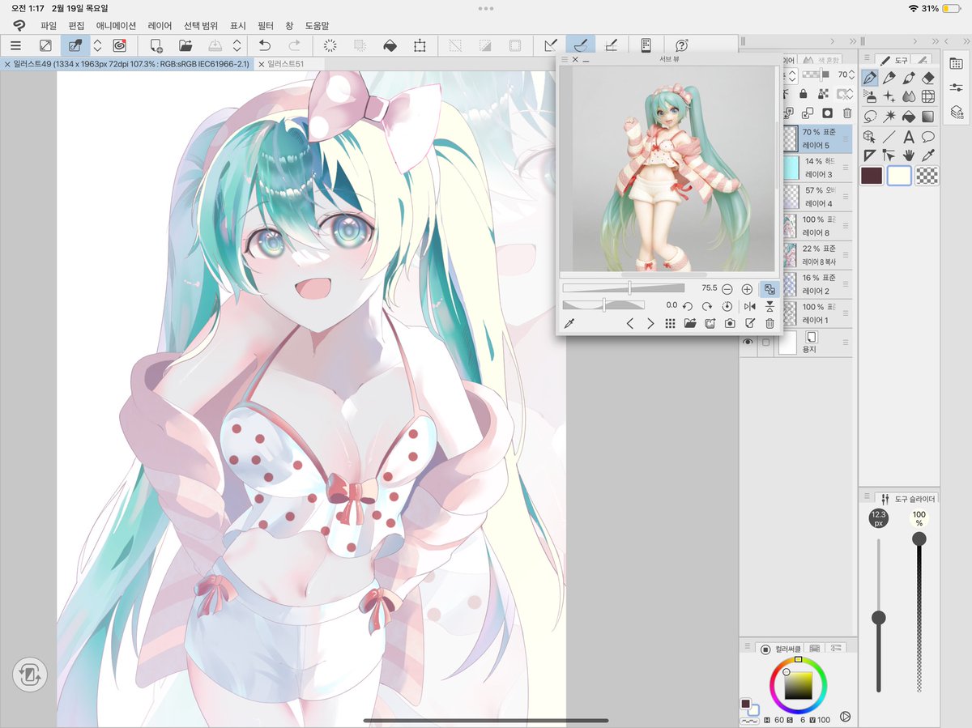The height and width of the screenshot is (728, 972).
Task: Click the Fill icon in command bar
Action: 390,45
